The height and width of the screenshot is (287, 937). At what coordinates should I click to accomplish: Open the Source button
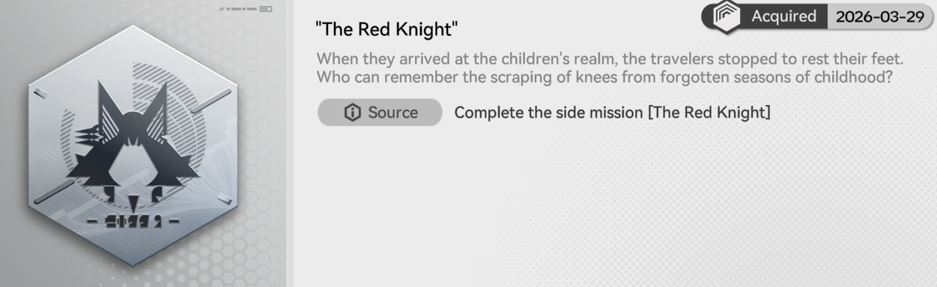click(380, 112)
